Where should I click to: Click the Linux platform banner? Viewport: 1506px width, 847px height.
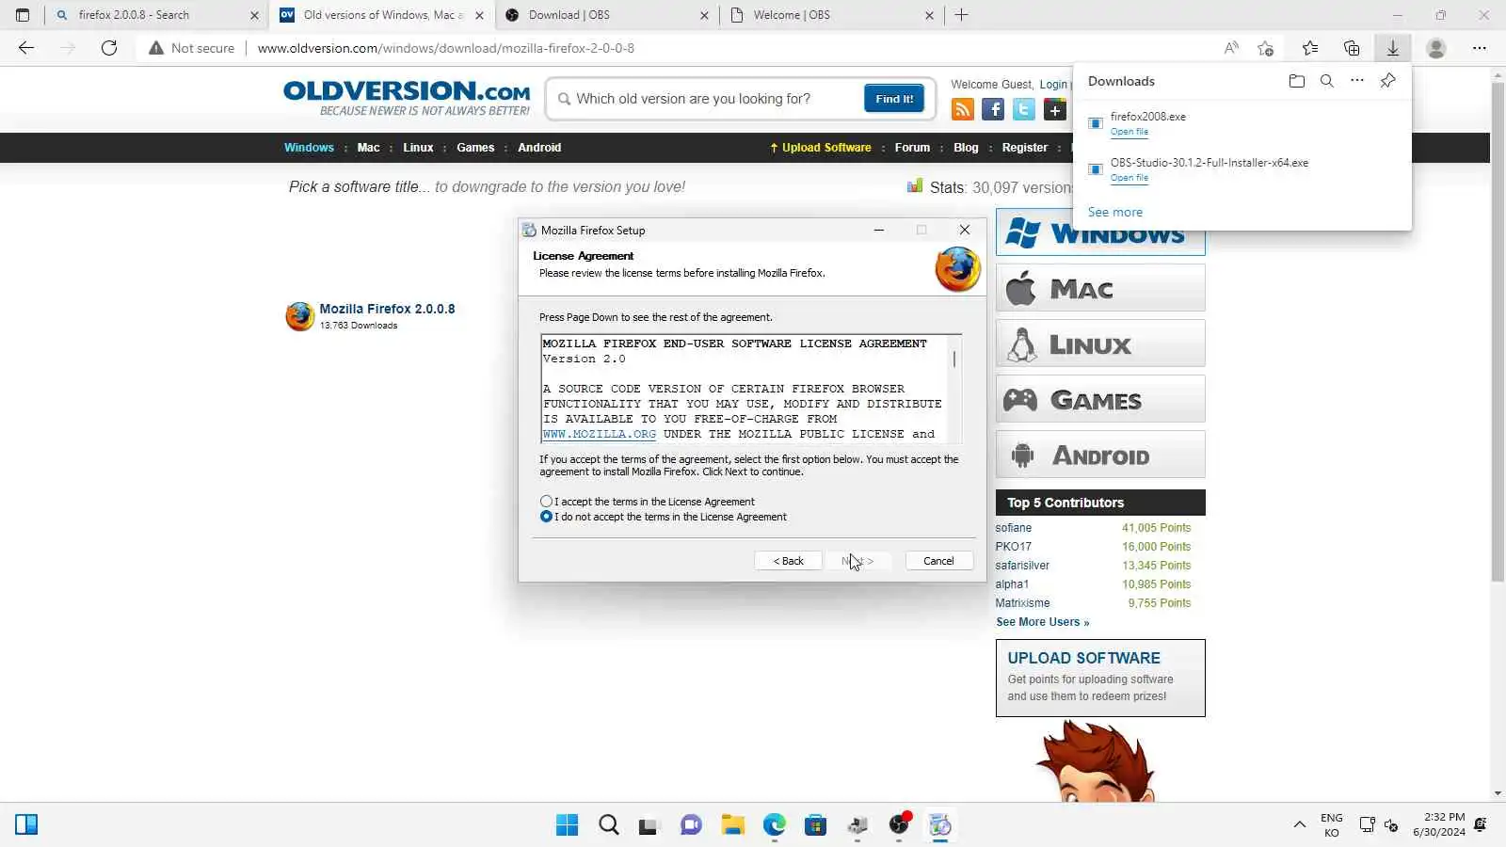pos(1100,344)
